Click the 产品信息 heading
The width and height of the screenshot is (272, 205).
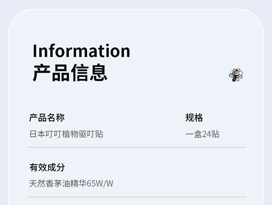pyautogui.click(x=70, y=72)
